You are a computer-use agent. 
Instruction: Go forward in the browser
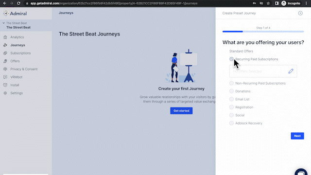(x=12, y=3)
